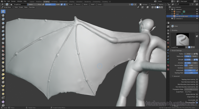199x109 pixels.
Task: Select the Inflate brush tool
Action: pos(3,35)
